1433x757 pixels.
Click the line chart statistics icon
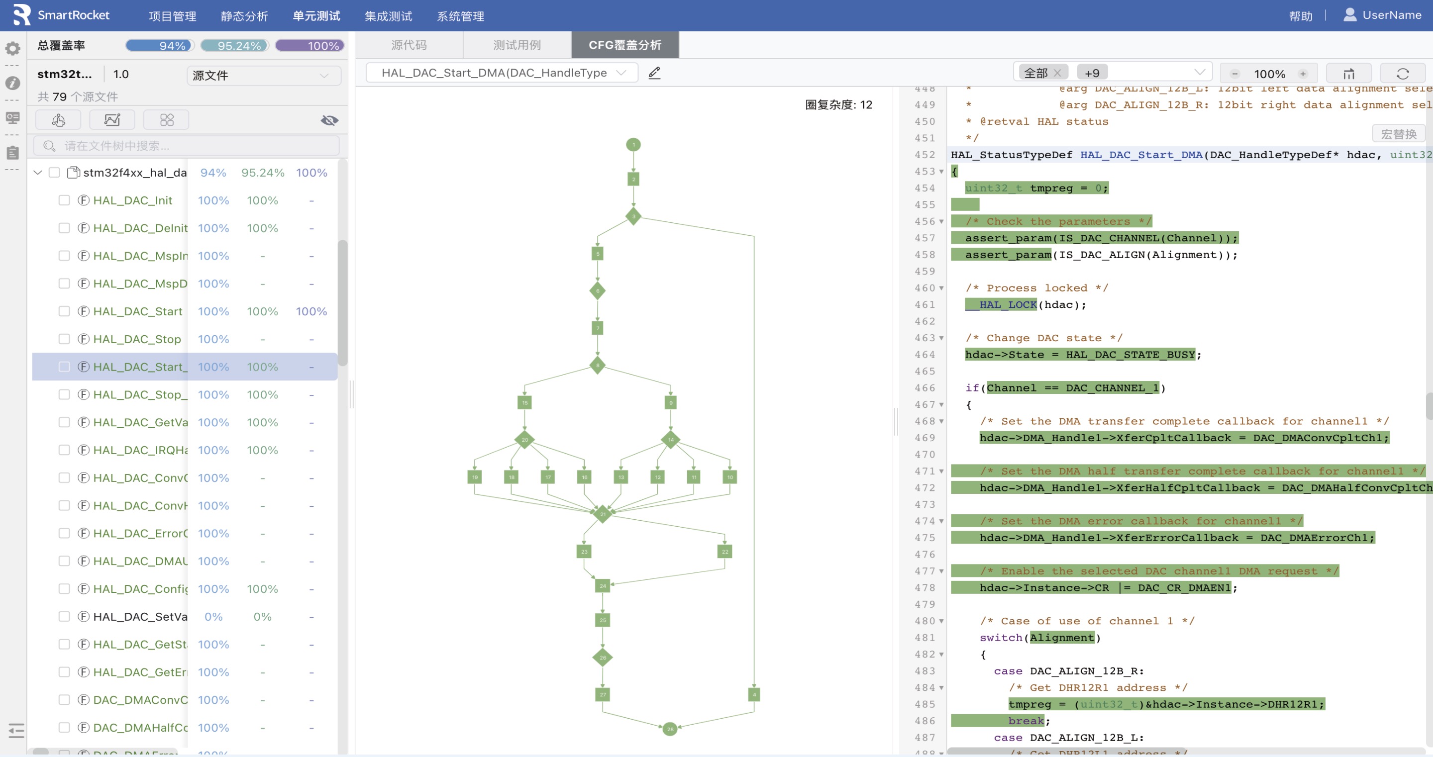[112, 119]
